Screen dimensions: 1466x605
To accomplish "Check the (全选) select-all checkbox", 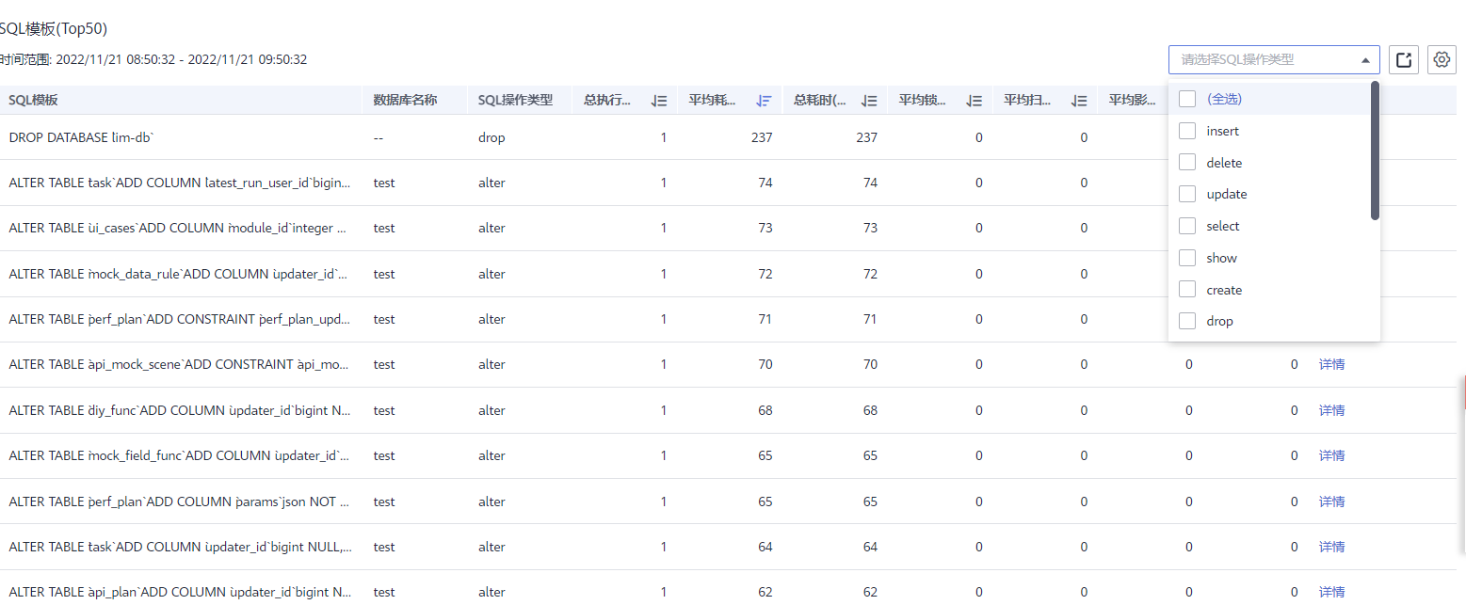I will coord(1187,99).
